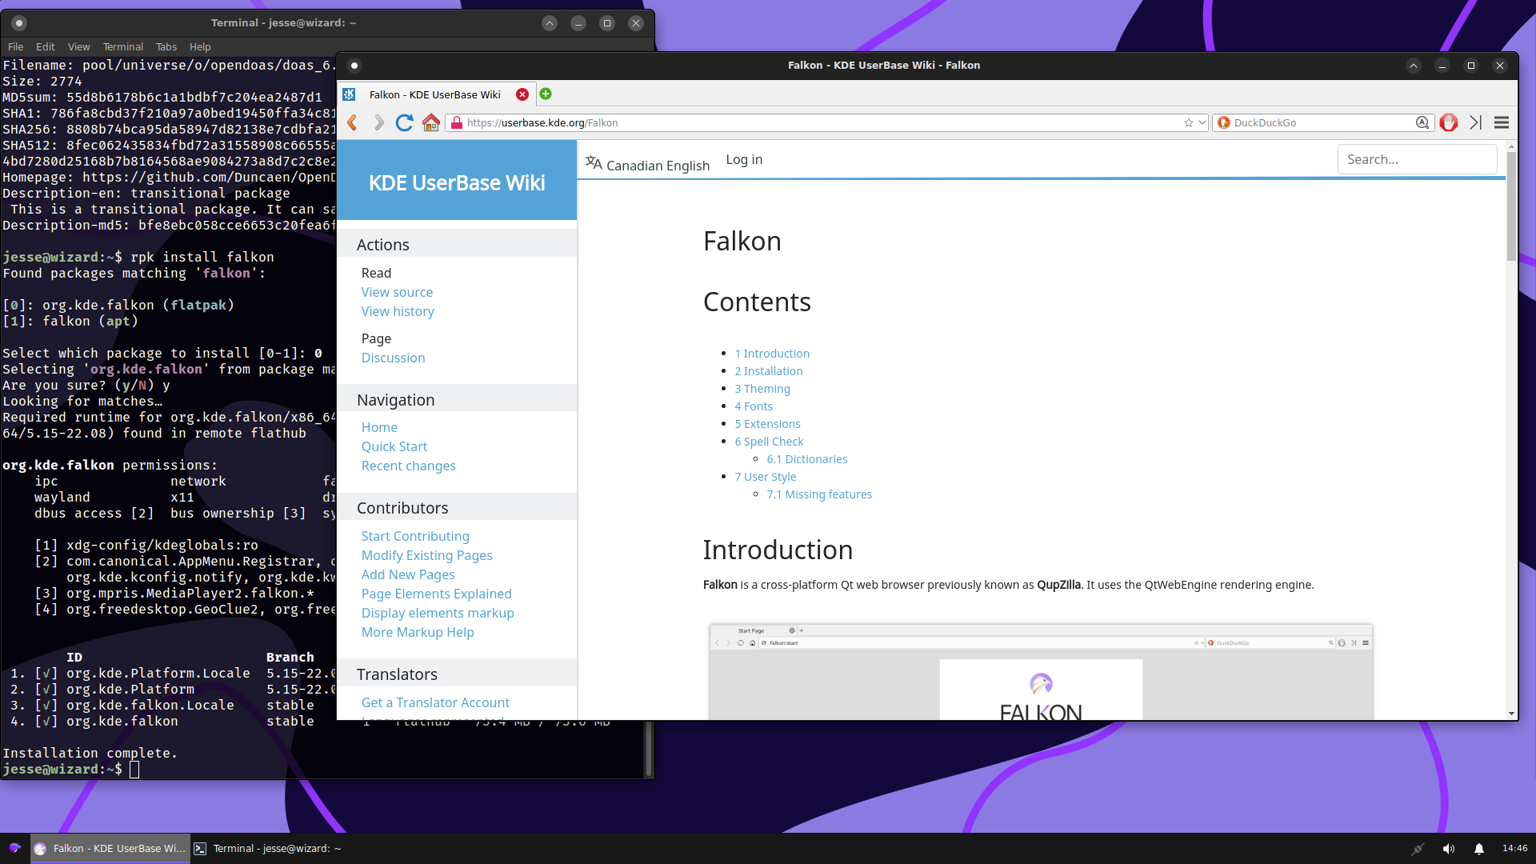Open Get a Translator Account link
The image size is (1536, 864).
pos(435,702)
